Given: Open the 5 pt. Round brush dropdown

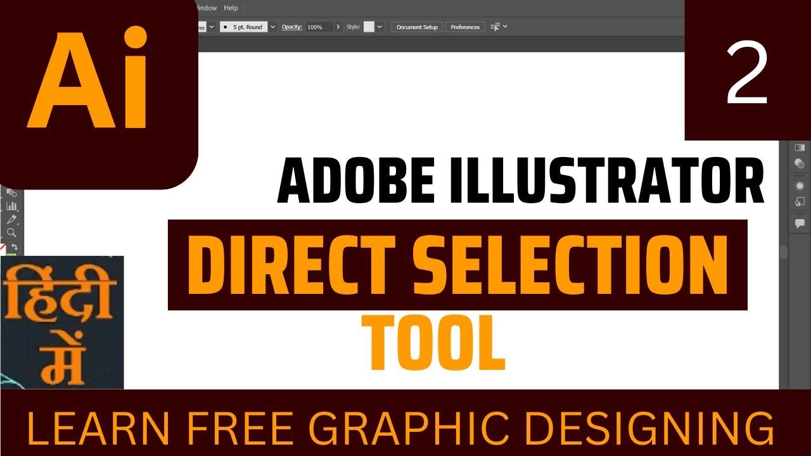Looking at the screenshot, I should tap(273, 27).
